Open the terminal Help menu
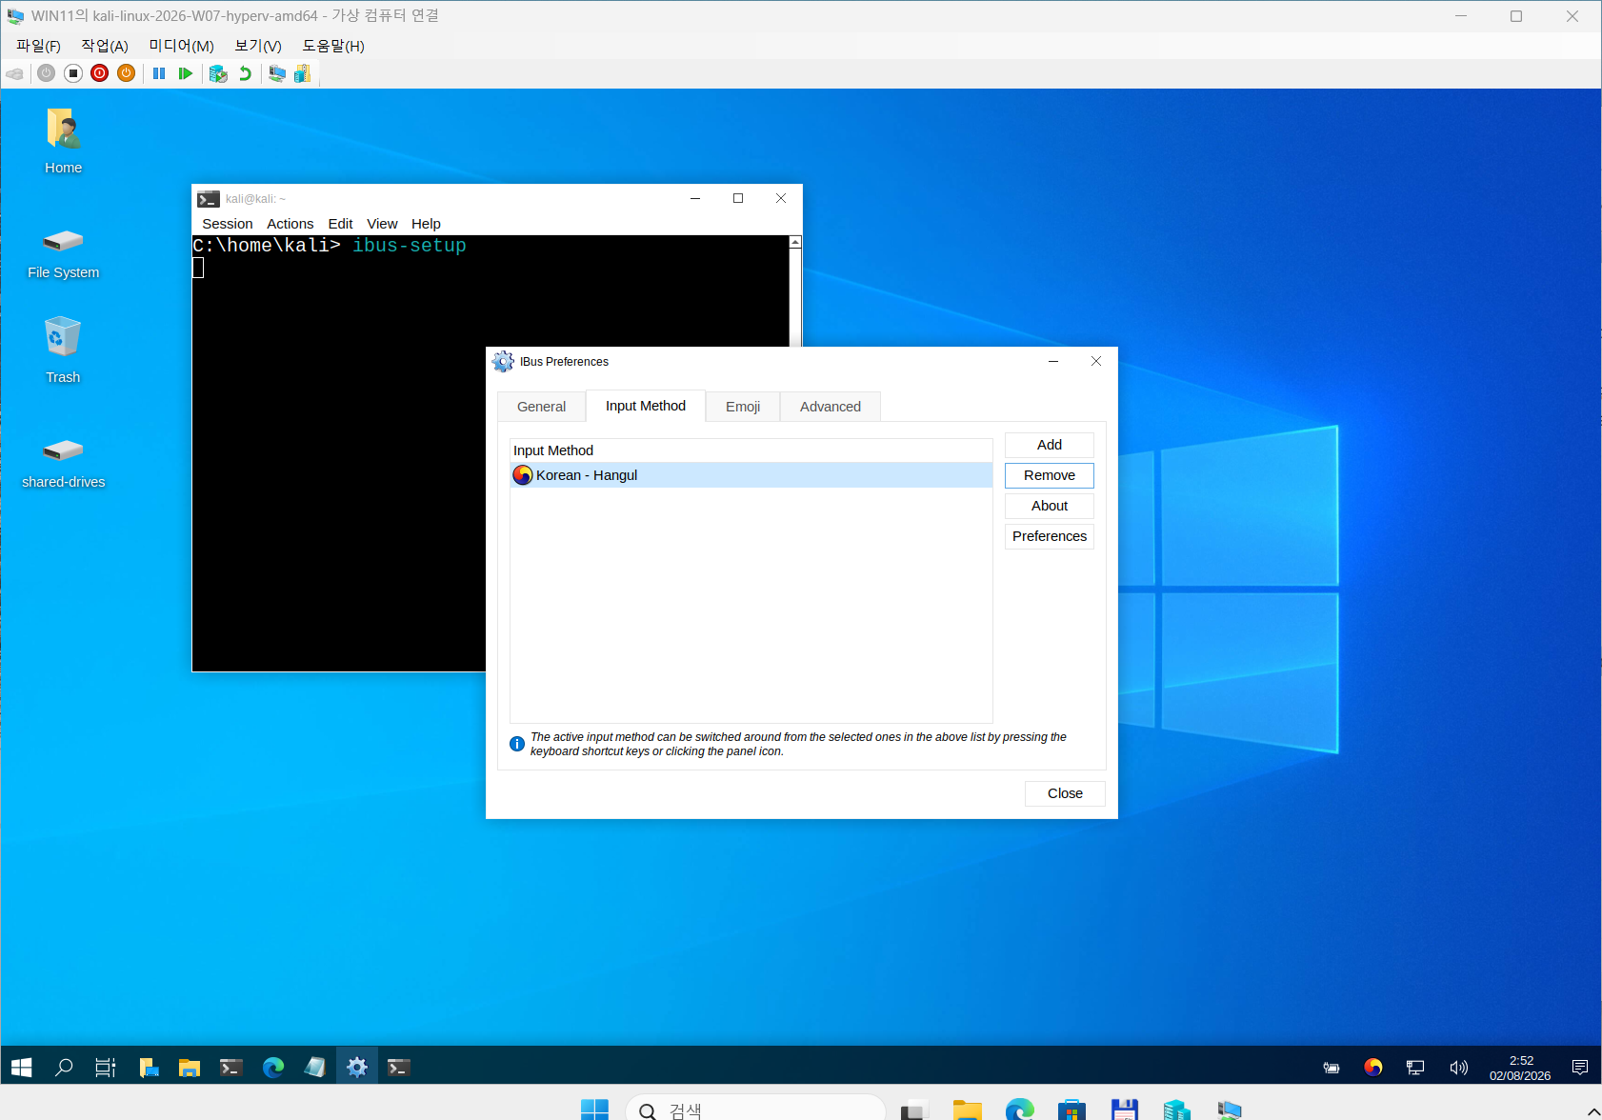The width and height of the screenshot is (1602, 1120). pyautogui.click(x=427, y=224)
